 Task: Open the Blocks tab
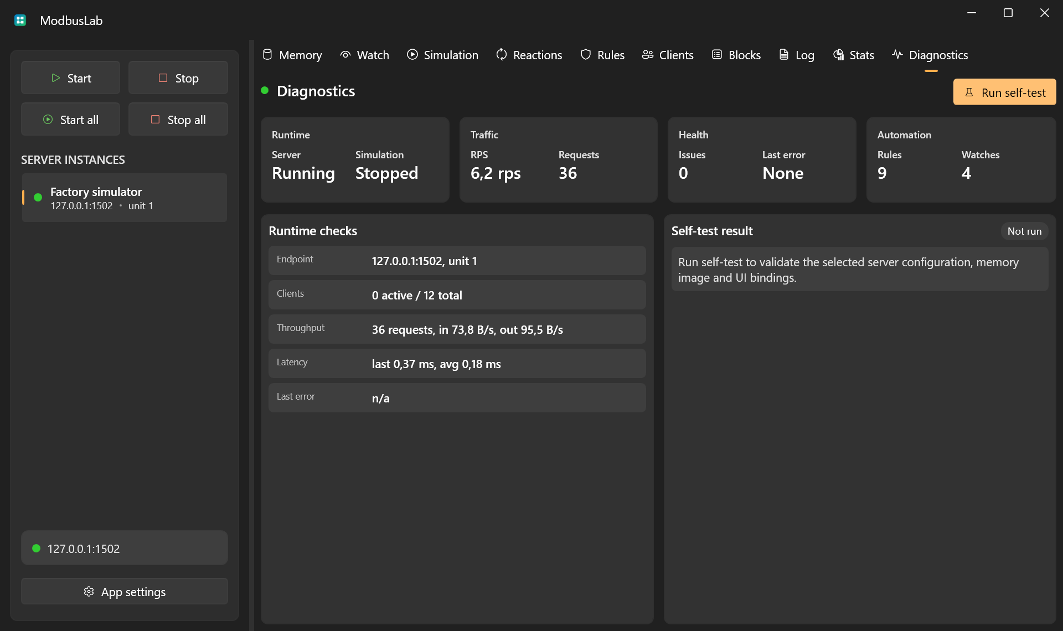click(x=736, y=55)
